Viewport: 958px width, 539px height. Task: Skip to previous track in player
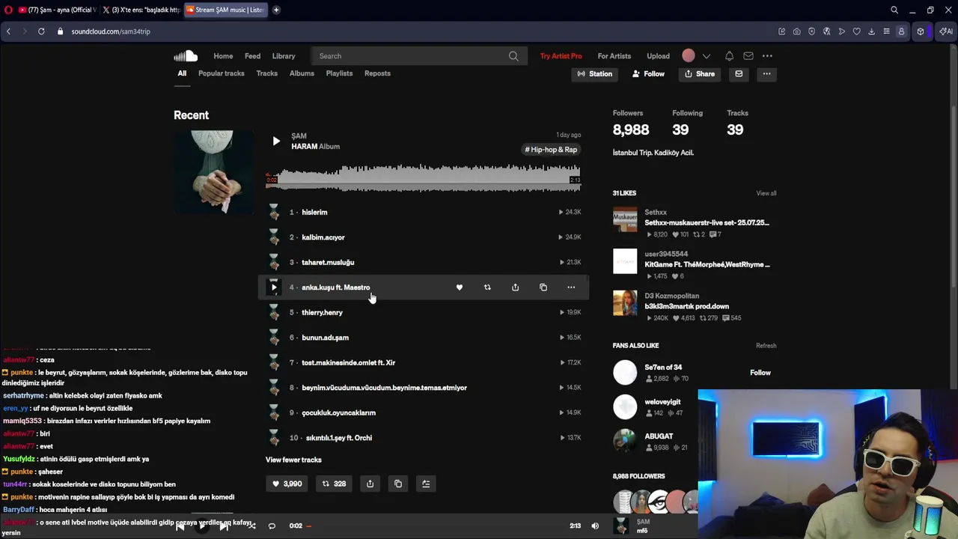180,526
